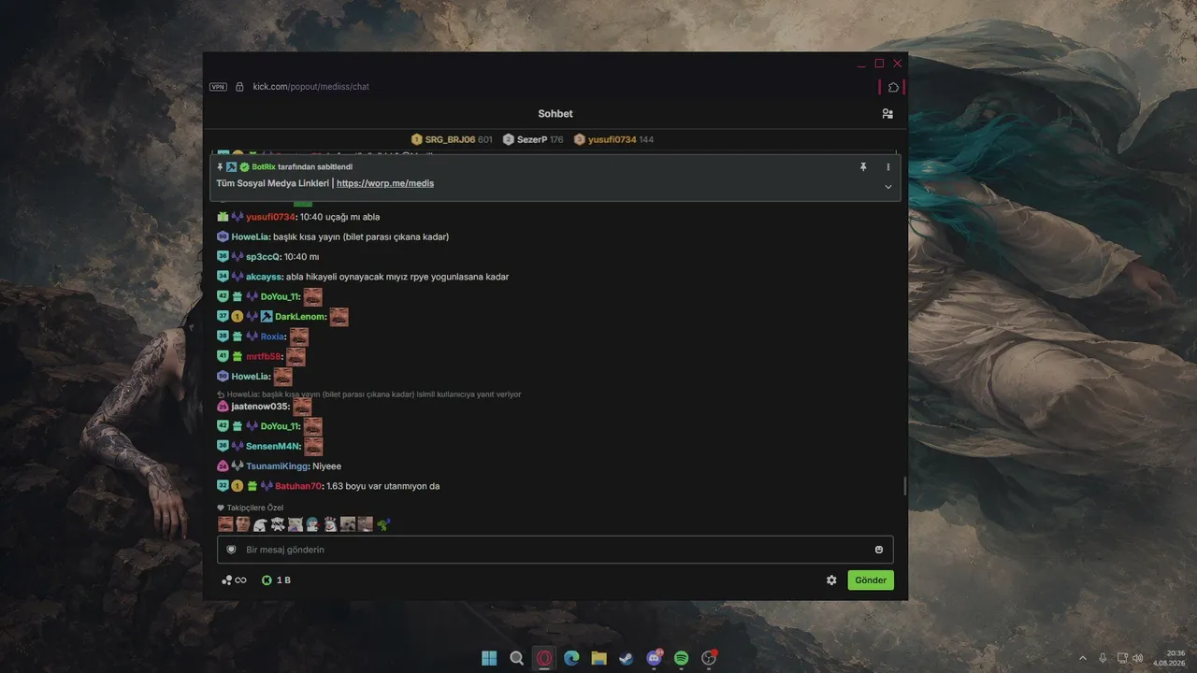Click jaatenow035 username in chat
This screenshot has width=1197, height=673.
tap(260, 407)
